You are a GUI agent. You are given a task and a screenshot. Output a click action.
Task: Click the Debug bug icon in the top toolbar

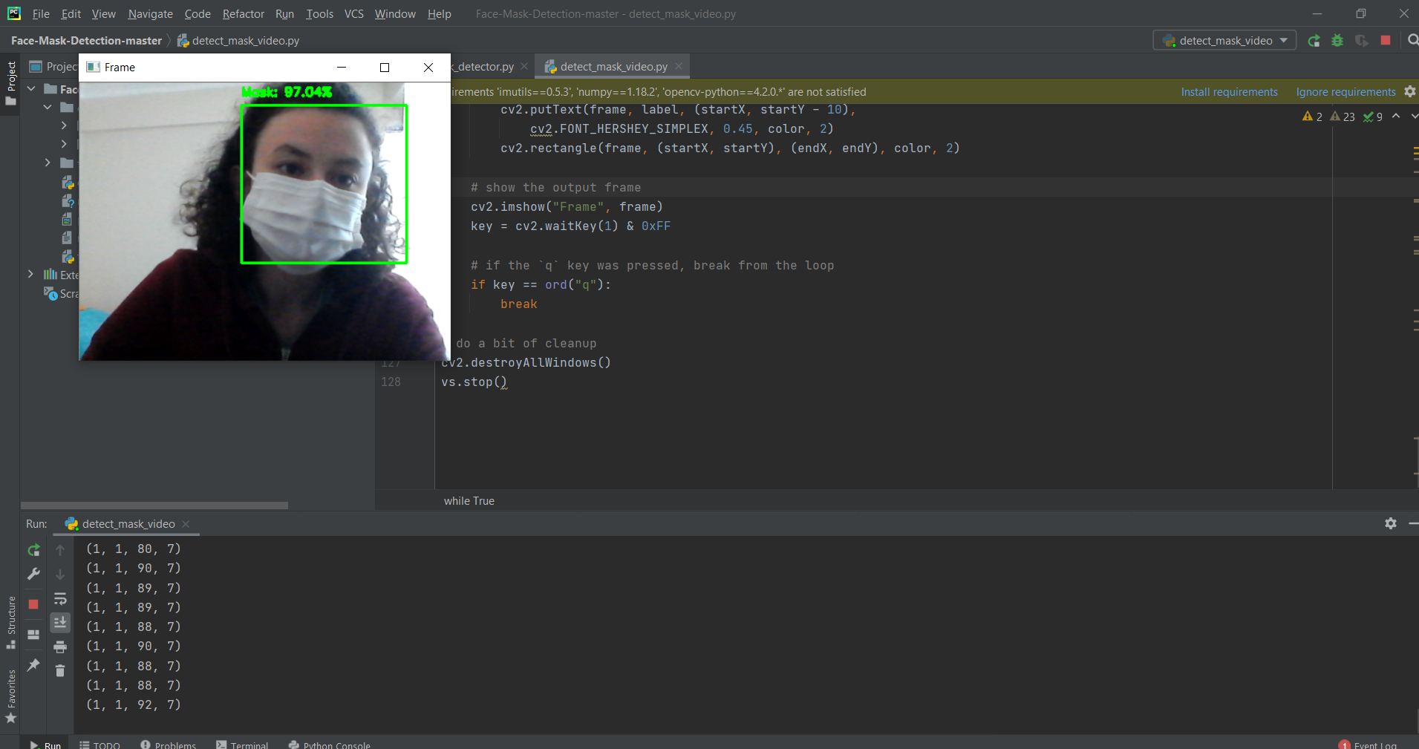[1337, 41]
